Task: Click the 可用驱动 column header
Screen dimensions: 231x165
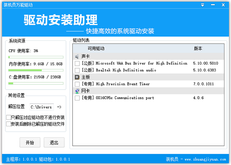Action: [x=96, y=48]
